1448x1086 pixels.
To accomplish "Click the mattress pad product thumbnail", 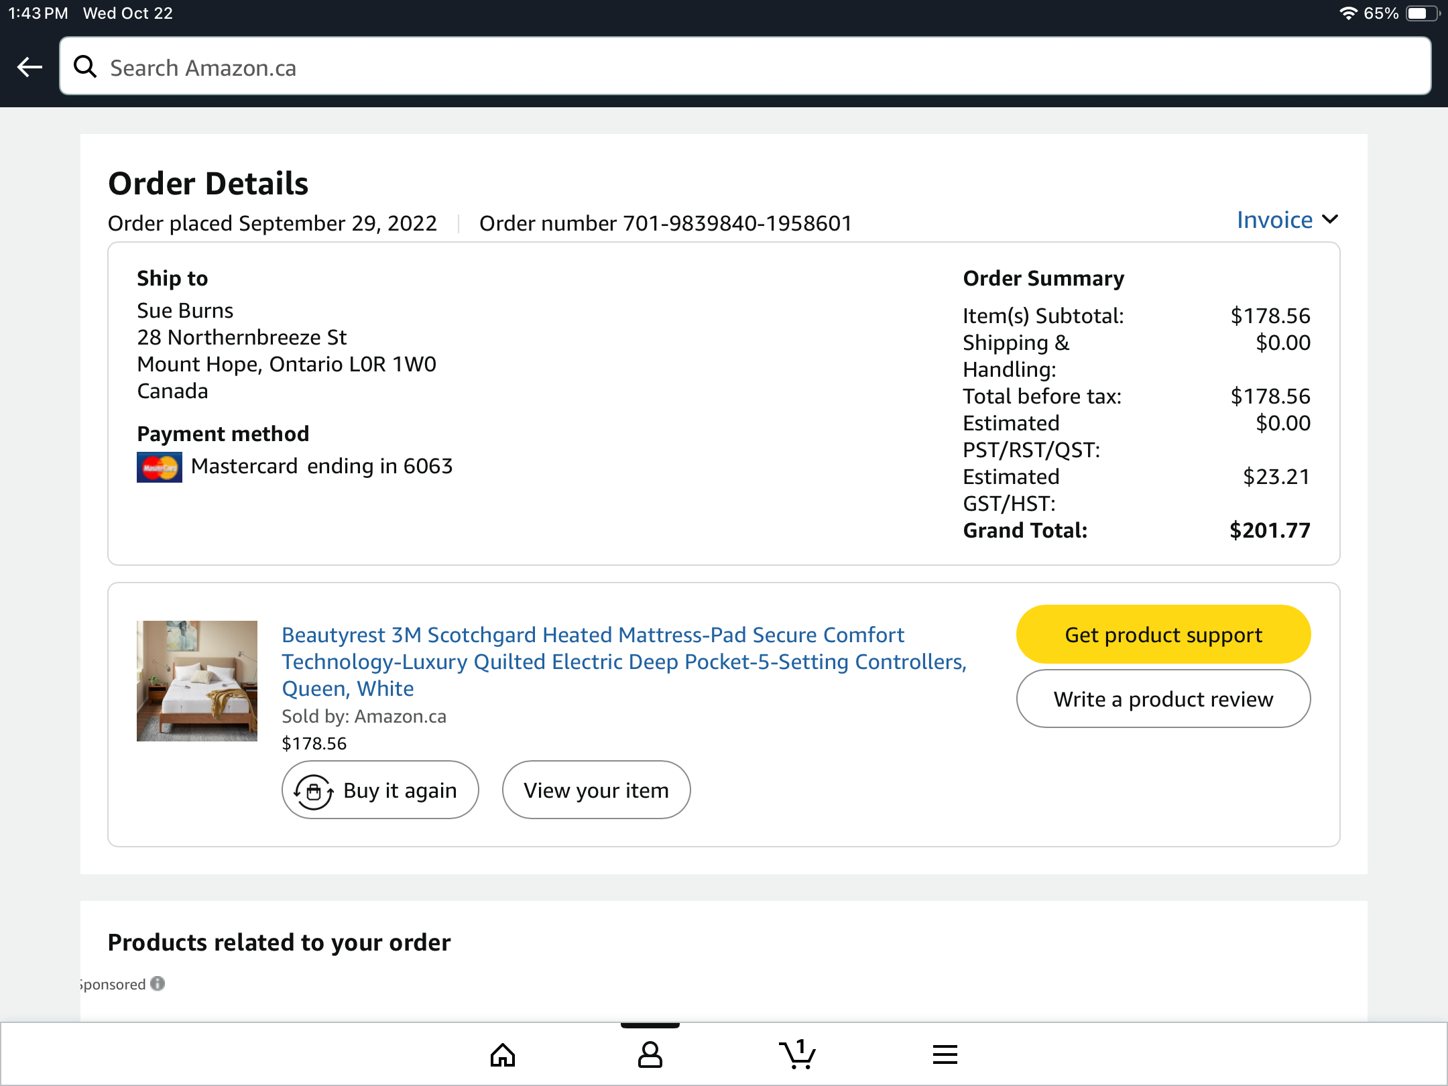I will pyautogui.click(x=197, y=681).
